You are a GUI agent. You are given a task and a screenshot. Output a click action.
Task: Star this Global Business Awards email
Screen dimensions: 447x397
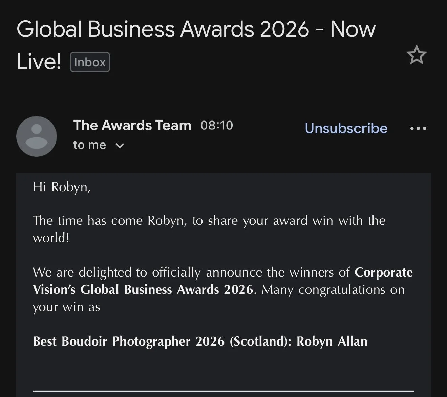pos(417,55)
